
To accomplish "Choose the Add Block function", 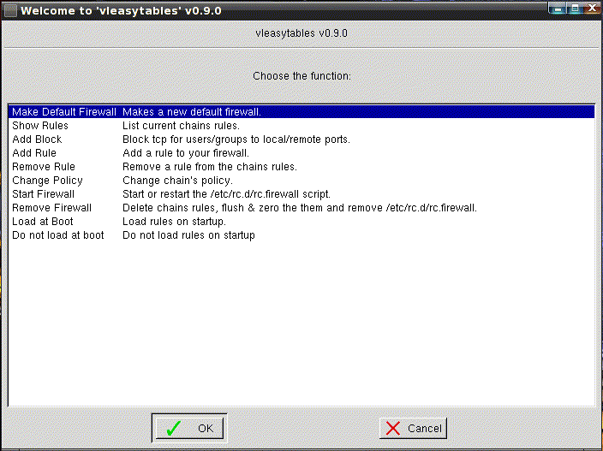I will coord(37,139).
